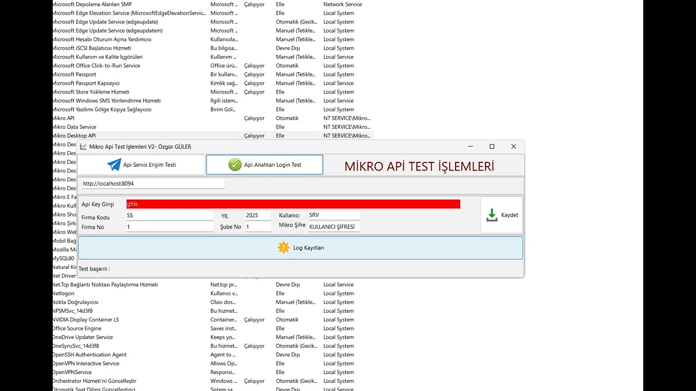Screen dimensions: 696x391
Task: Click NT SERVICE account of Mikro API
Action: [347, 118]
